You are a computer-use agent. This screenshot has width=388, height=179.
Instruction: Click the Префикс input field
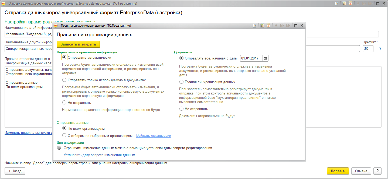click(368, 49)
